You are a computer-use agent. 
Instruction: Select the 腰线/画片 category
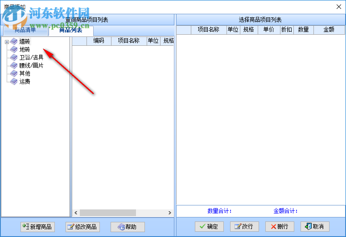pyautogui.click(x=31, y=65)
